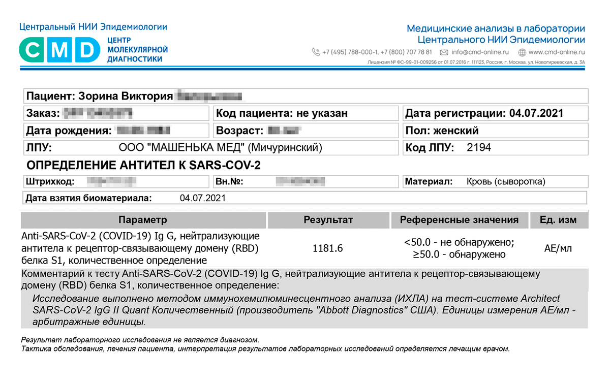Select the Результат column header

tap(328, 220)
